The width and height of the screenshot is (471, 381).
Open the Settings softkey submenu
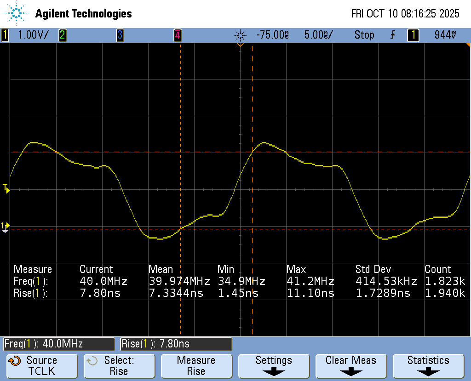pos(274,365)
